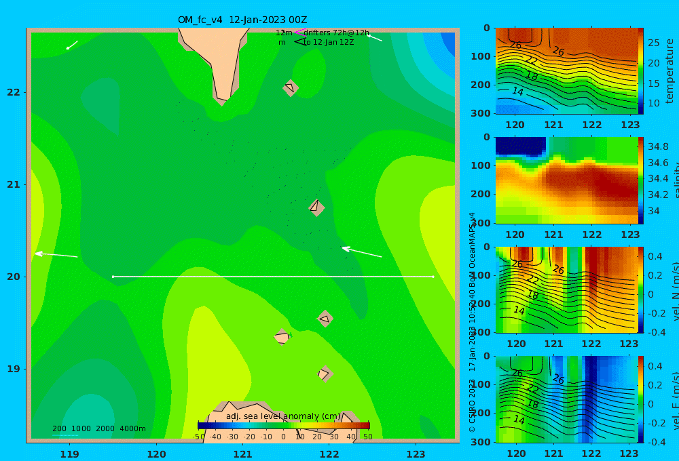Screen dimensions: 679x461
Task: Click the latitude '20' label left of the main map
Action: (14, 277)
